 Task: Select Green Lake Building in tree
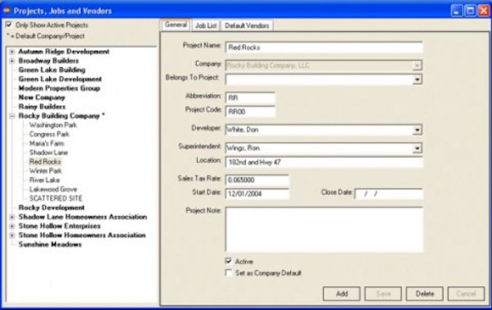(52, 70)
